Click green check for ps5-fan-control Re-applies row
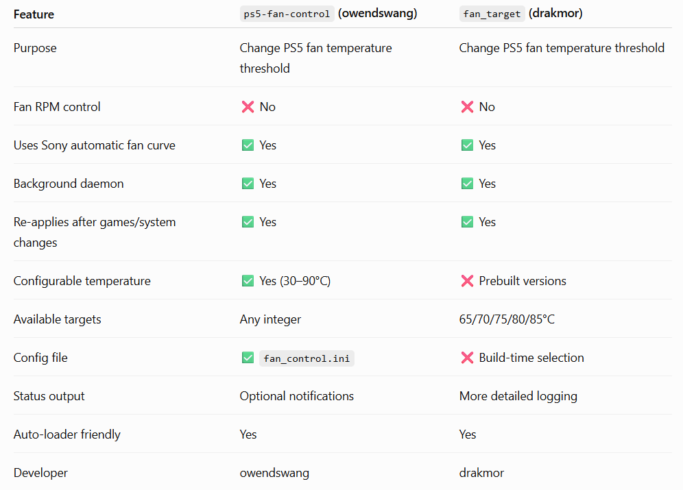The image size is (683, 490). [x=248, y=222]
